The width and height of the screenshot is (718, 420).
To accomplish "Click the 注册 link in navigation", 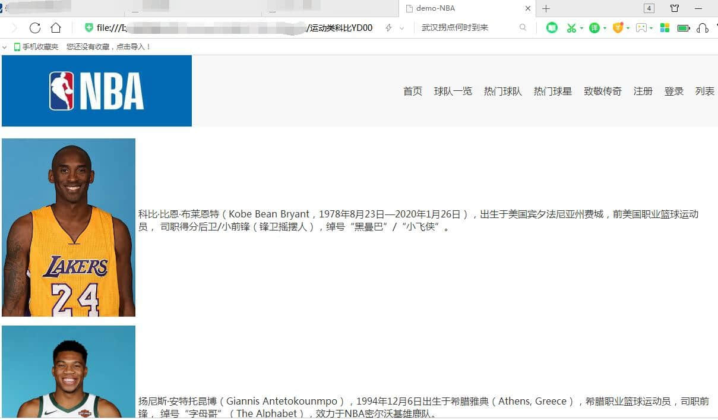I will [643, 91].
